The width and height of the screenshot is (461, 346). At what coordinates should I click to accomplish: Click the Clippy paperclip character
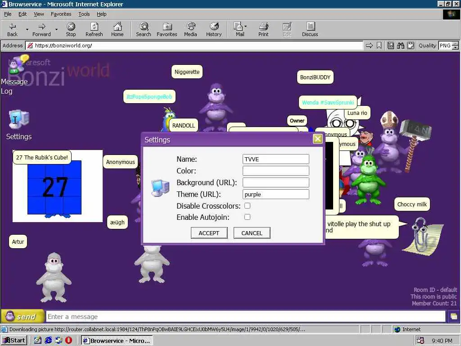(x=423, y=237)
